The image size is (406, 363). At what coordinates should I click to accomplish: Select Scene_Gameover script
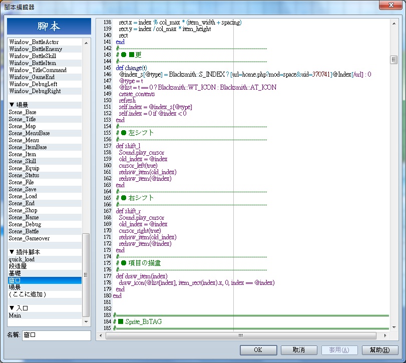(x=45, y=238)
